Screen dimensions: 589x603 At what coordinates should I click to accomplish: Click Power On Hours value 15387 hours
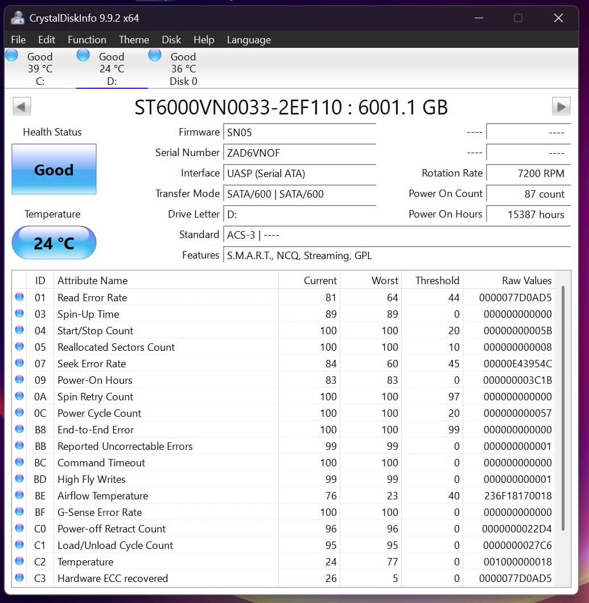pyautogui.click(x=529, y=214)
